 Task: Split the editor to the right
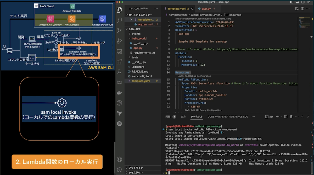(302, 9)
